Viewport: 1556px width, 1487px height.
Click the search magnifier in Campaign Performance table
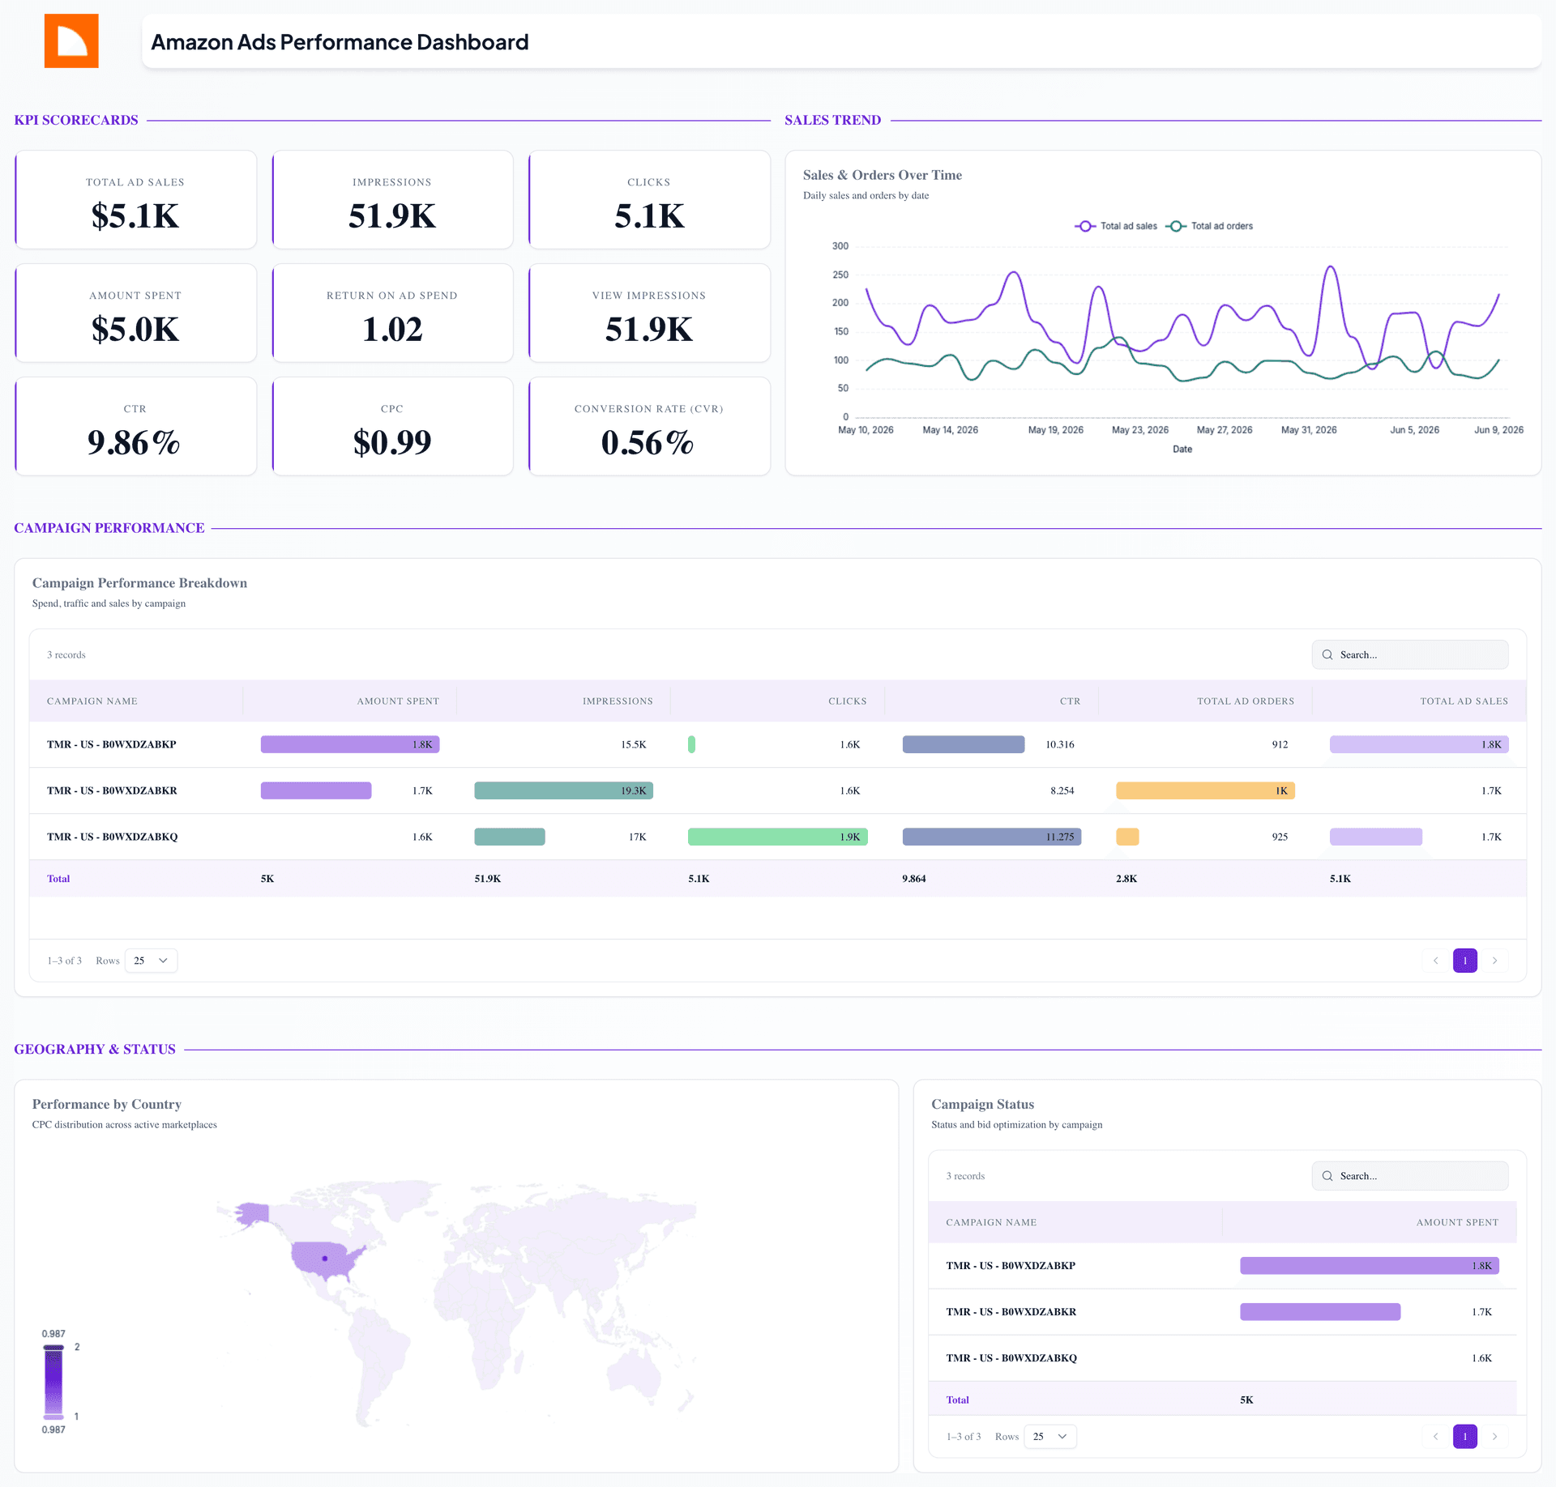click(x=1327, y=654)
